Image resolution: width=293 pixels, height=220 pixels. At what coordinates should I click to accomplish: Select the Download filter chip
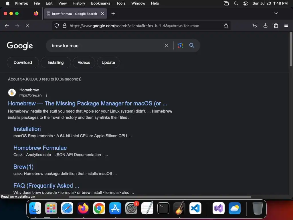coord(23,62)
